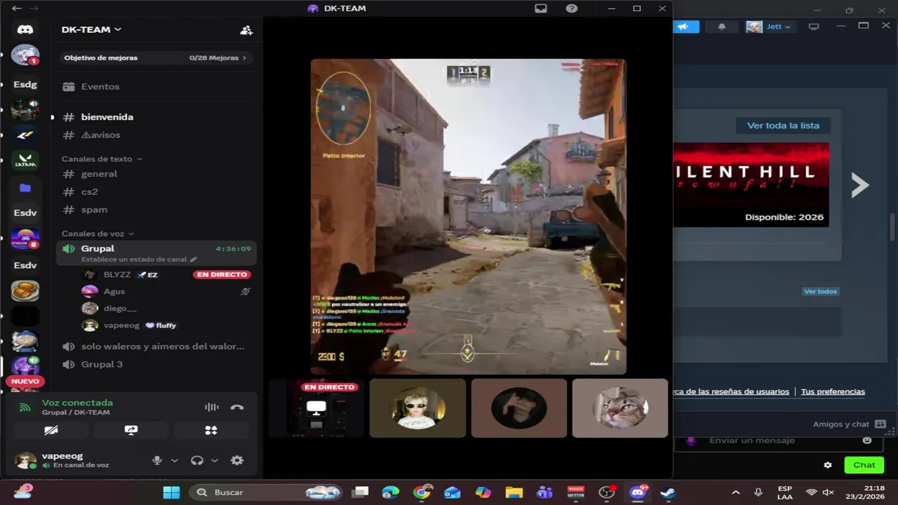
Task: Open the blue server folder icon
Action: click(25, 187)
